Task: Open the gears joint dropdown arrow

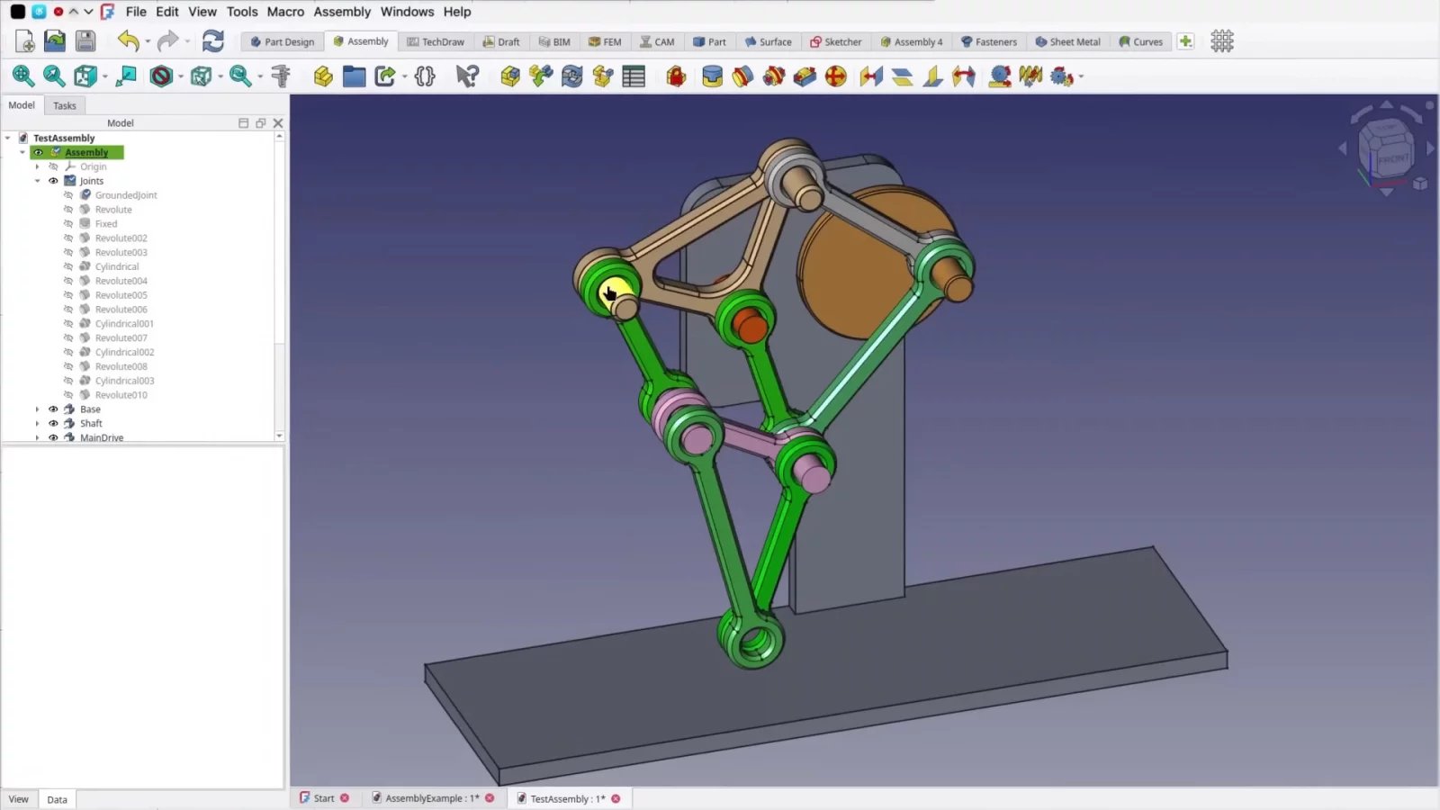Action: [x=1080, y=76]
